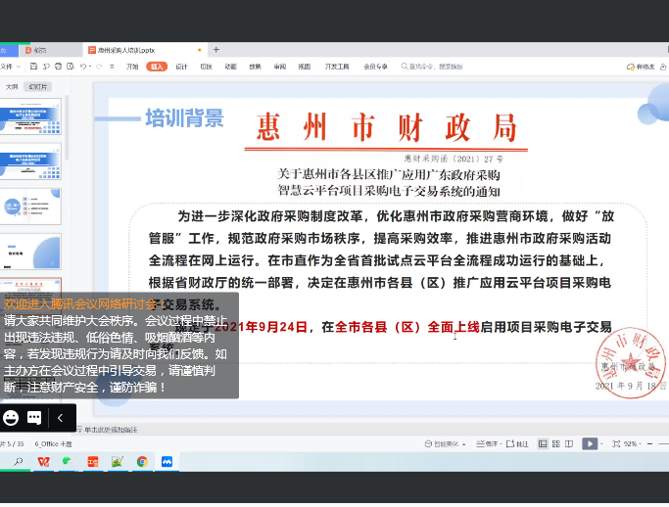Open Google Chrome from the taskbar
The width and height of the screenshot is (669, 507).
coord(142,462)
